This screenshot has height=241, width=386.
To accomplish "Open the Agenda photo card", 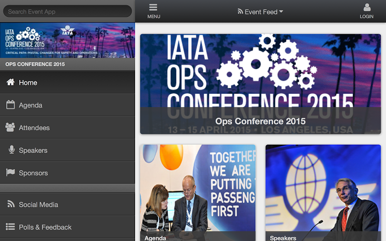I will point(198,193).
